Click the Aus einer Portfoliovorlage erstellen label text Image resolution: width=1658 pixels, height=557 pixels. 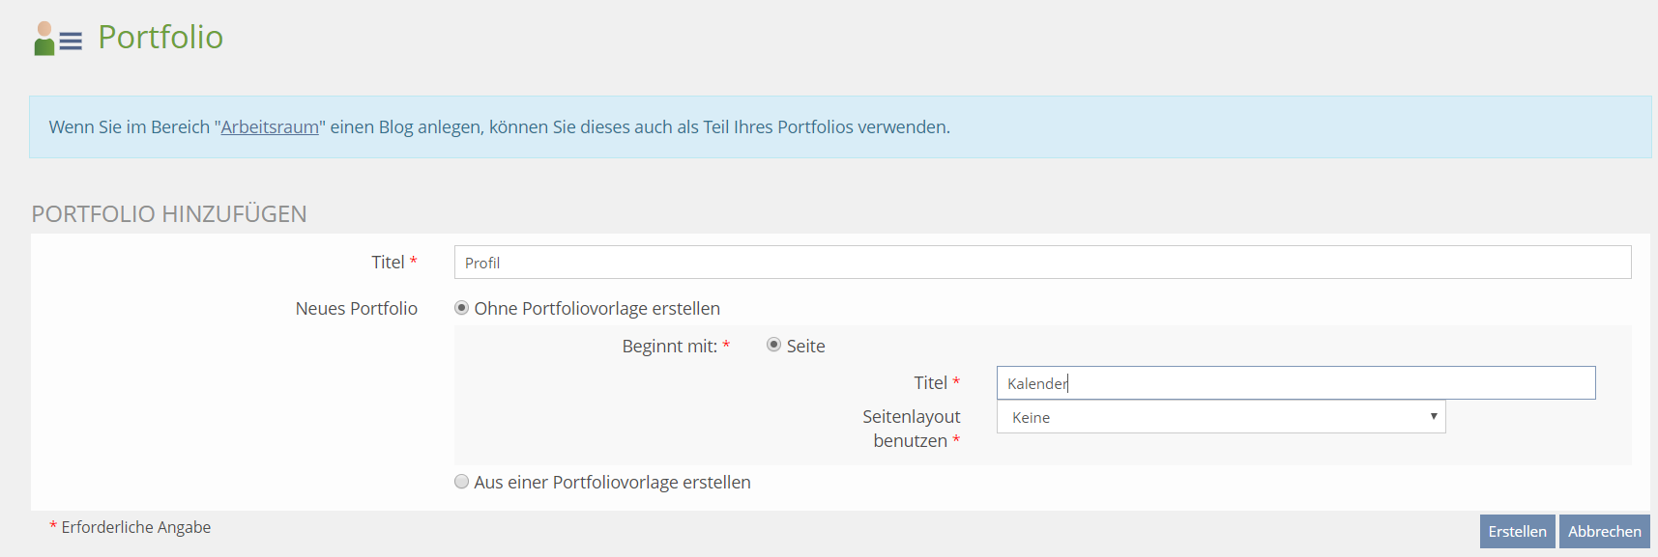tap(612, 483)
